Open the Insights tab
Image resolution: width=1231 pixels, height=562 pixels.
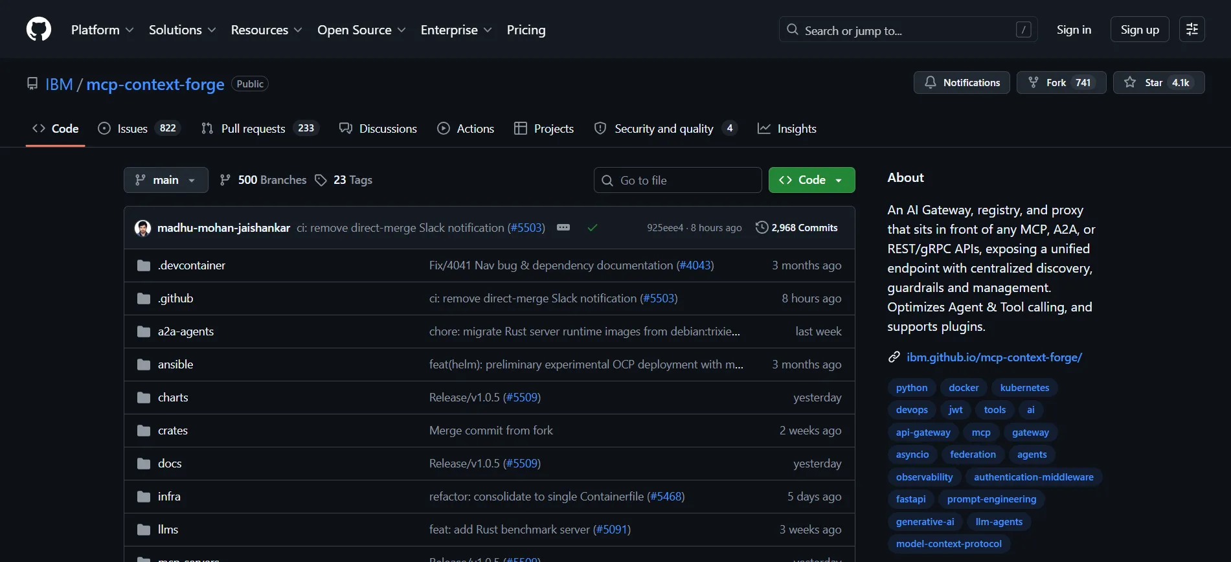787,129
